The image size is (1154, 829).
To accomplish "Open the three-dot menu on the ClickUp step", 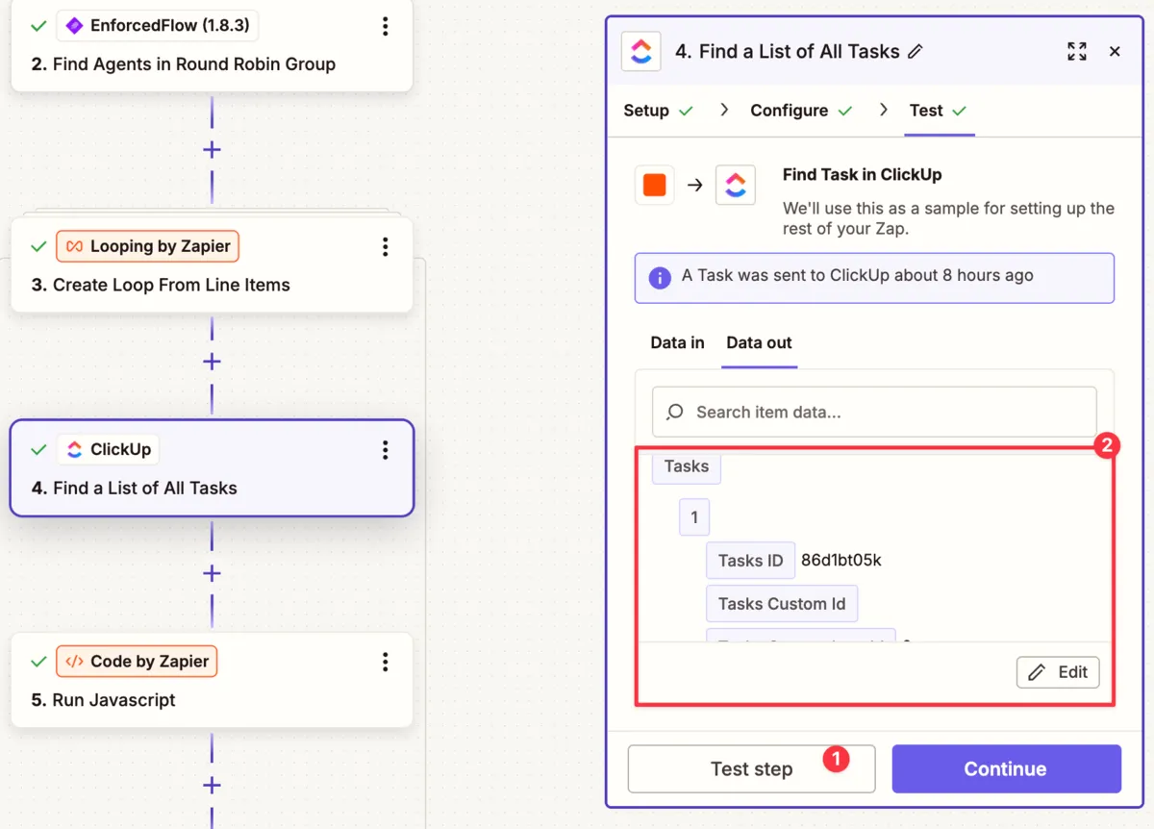I will (x=385, y=449).
